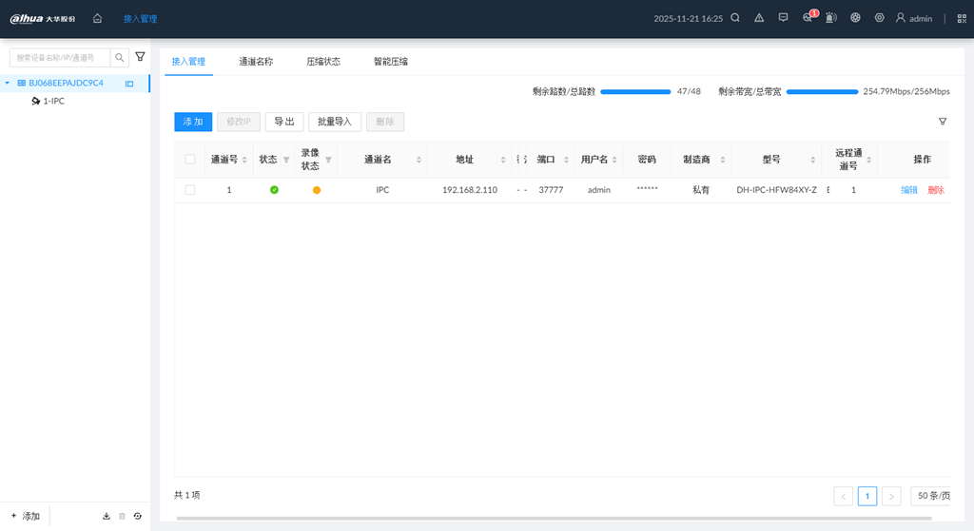The width and height of the screenshot is (974, 531).
Task: Click the refresh icon at sidebar bottom
Action: click(x=138, y=516)
